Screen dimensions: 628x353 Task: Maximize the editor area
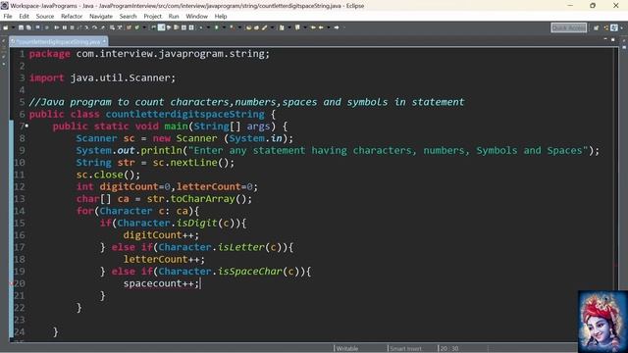tap(613, 39)
